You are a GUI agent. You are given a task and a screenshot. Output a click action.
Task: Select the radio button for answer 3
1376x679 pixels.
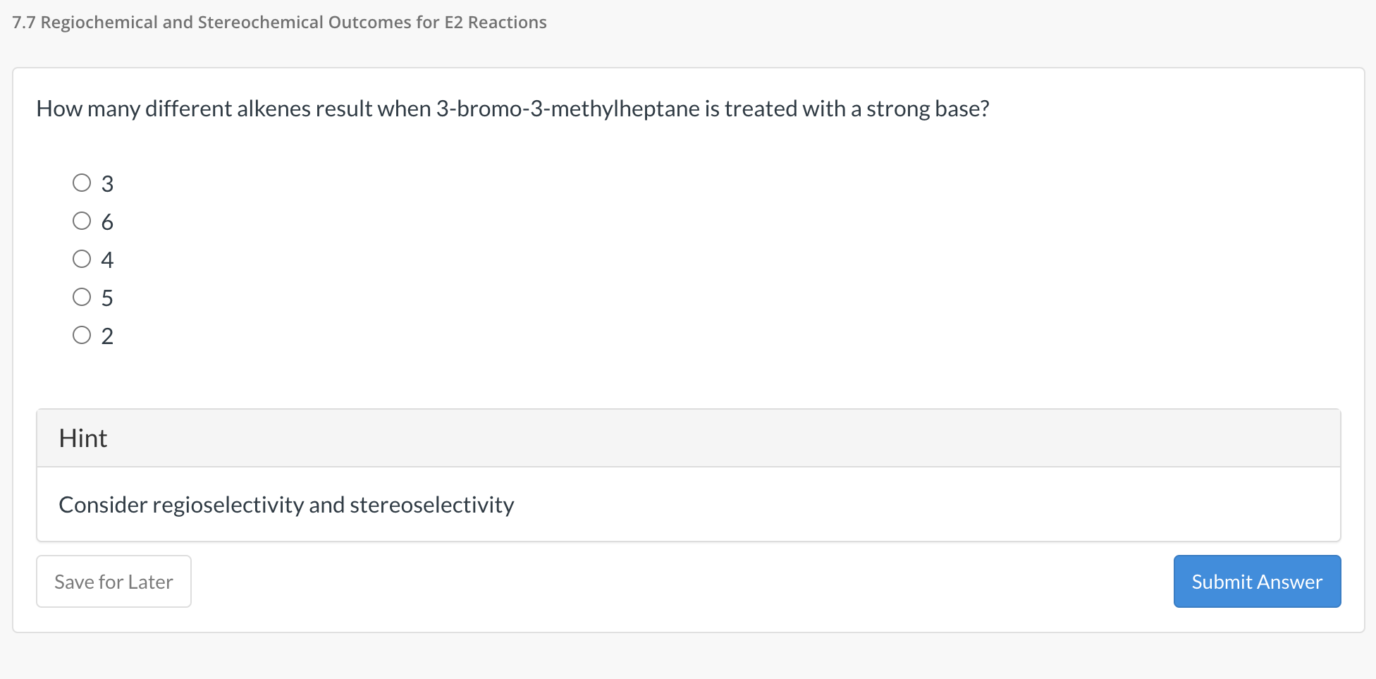pos(82,183)
